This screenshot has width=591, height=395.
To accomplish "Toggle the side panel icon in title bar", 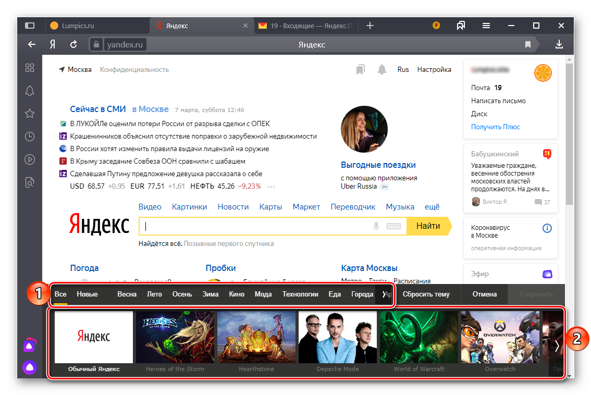I will 29,26.
